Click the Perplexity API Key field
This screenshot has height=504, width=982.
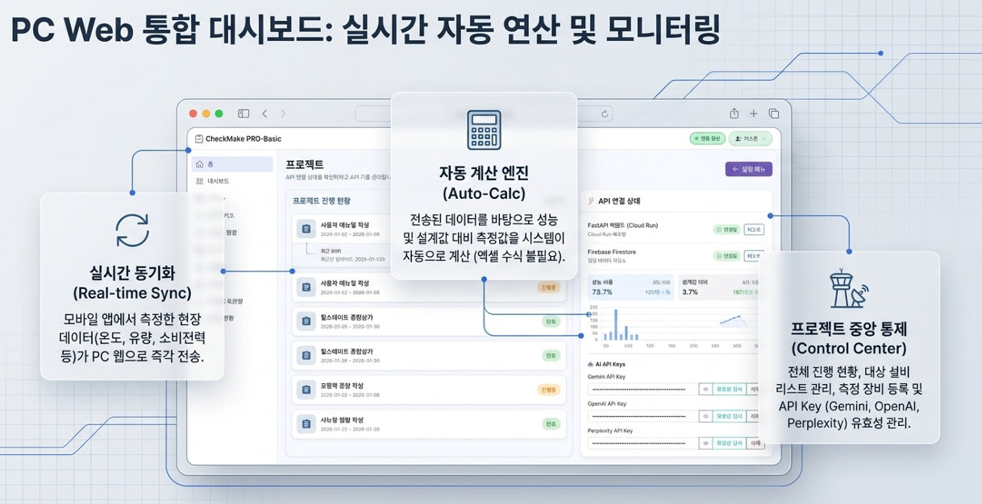643,443
